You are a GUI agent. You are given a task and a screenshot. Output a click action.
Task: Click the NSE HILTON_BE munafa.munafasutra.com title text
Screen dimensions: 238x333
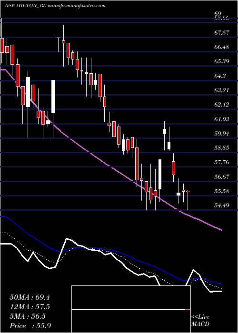pyautogui.click(x=55, y=6)
